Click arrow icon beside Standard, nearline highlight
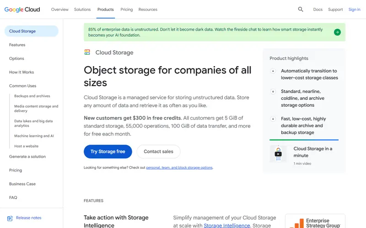Screen dimensions: 366x228 point(273,92)
